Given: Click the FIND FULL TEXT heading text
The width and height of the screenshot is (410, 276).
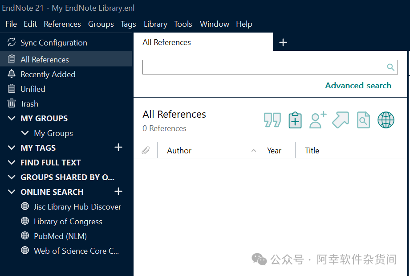Looking at the screenshot, I should tap(50, 162).
